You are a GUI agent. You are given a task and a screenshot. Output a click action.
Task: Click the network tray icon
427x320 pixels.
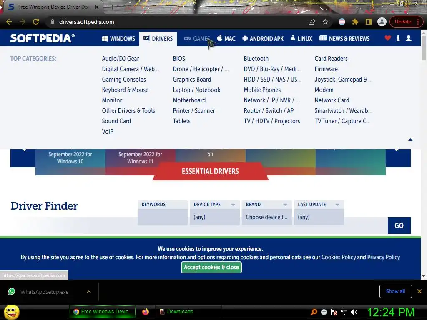[x=344, y=312]
